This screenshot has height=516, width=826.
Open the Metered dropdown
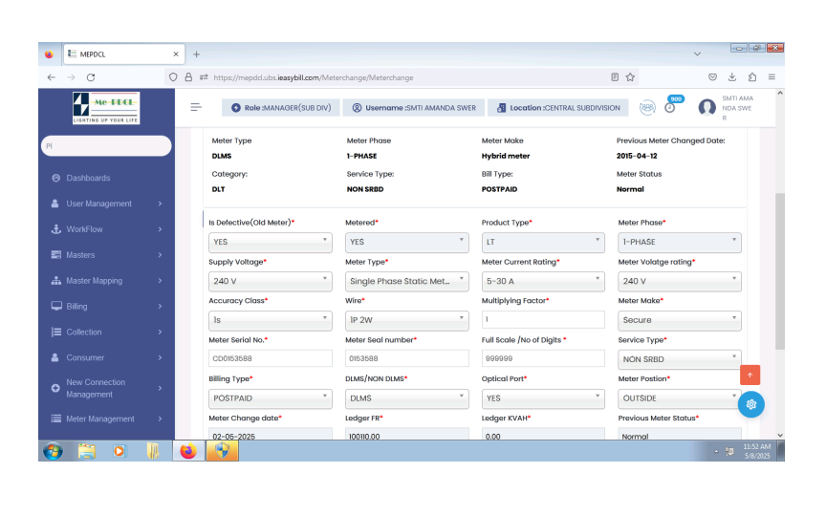[406, 242]
